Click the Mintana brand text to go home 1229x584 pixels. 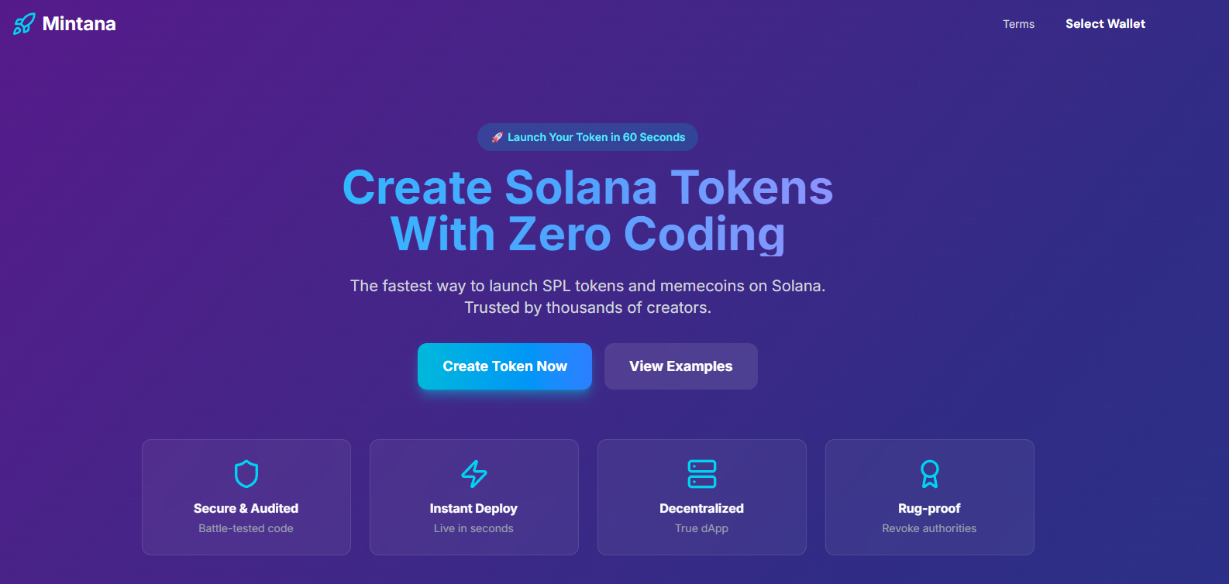coord(80,23)
